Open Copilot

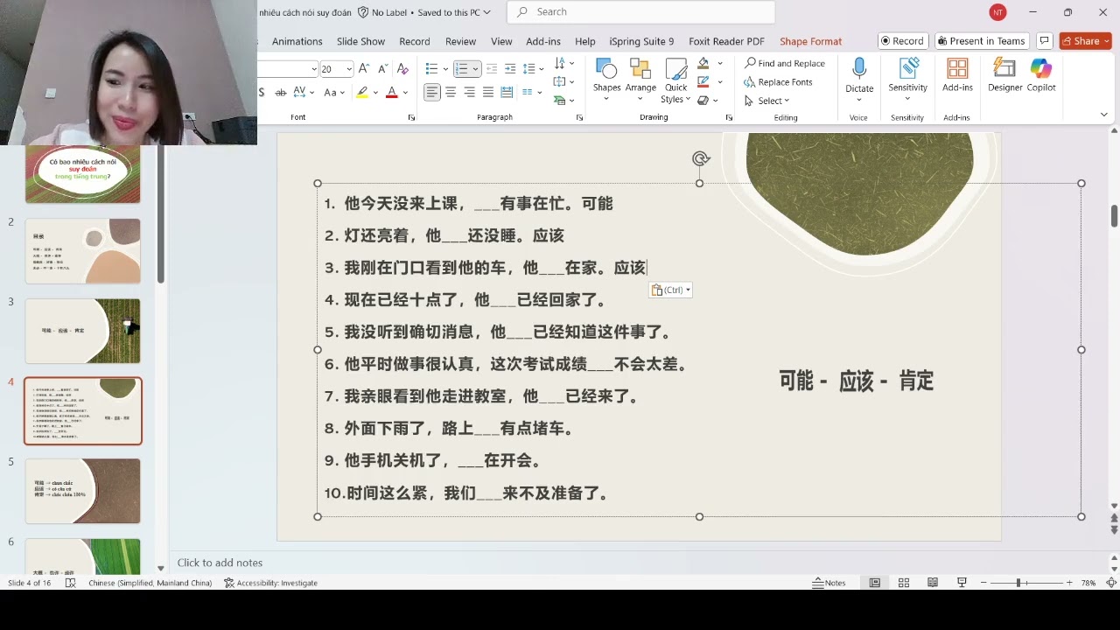[x=1041, y=76]
